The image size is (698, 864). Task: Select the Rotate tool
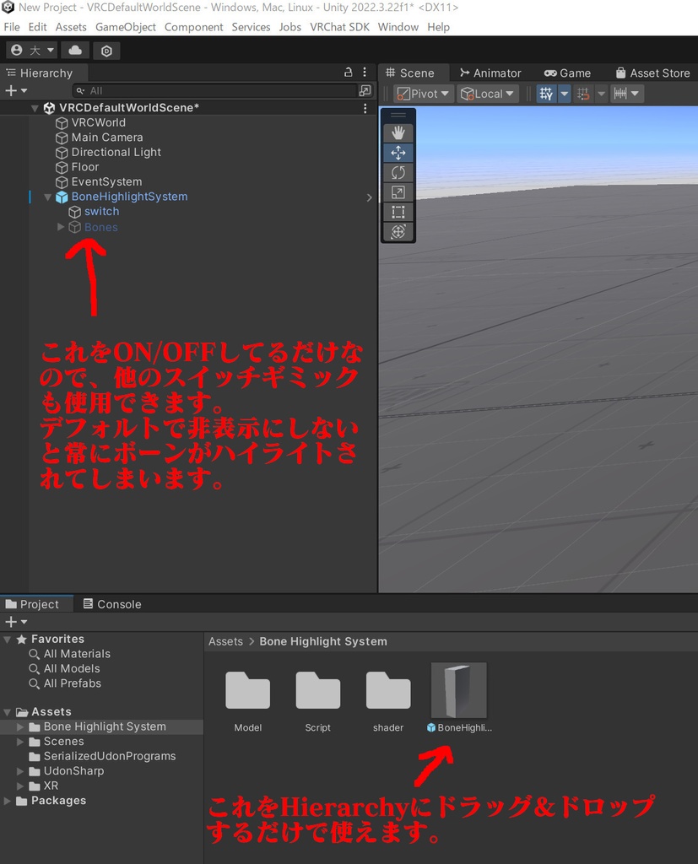click(398, 172)
